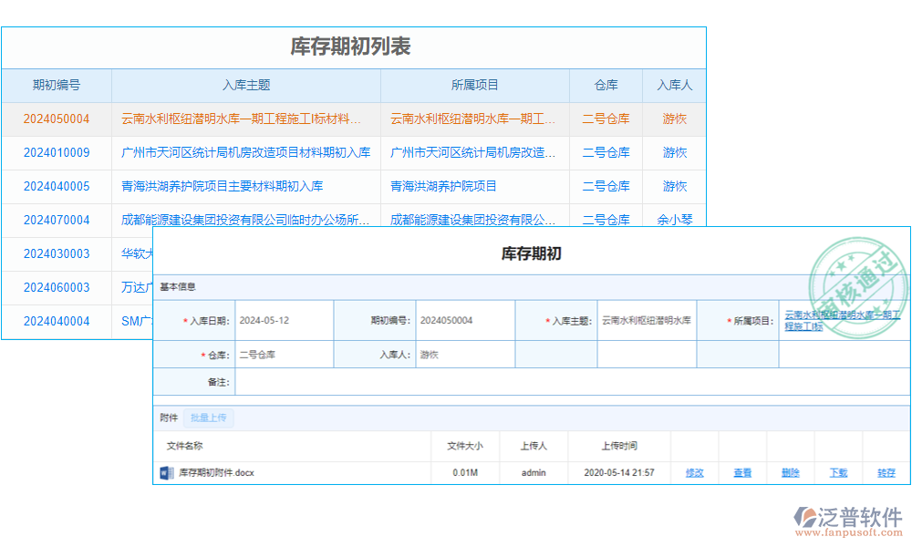The width and height of the screenshot is (912, 547).
Task: Open the 库存期初附件.docx document file icon
Action: (x=165, y=472)
